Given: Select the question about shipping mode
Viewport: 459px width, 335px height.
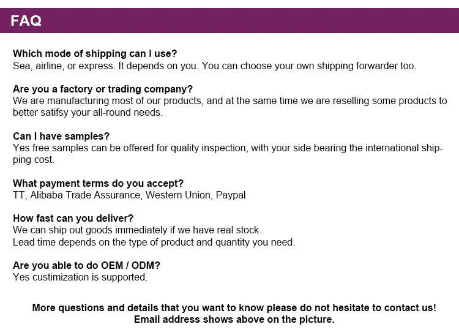Looking at the screenshot, I should 95,54.
